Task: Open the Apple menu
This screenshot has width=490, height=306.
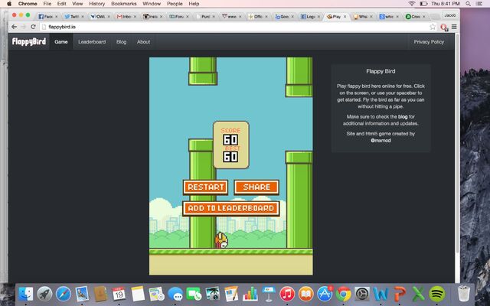Action: (x=9, y=4)
